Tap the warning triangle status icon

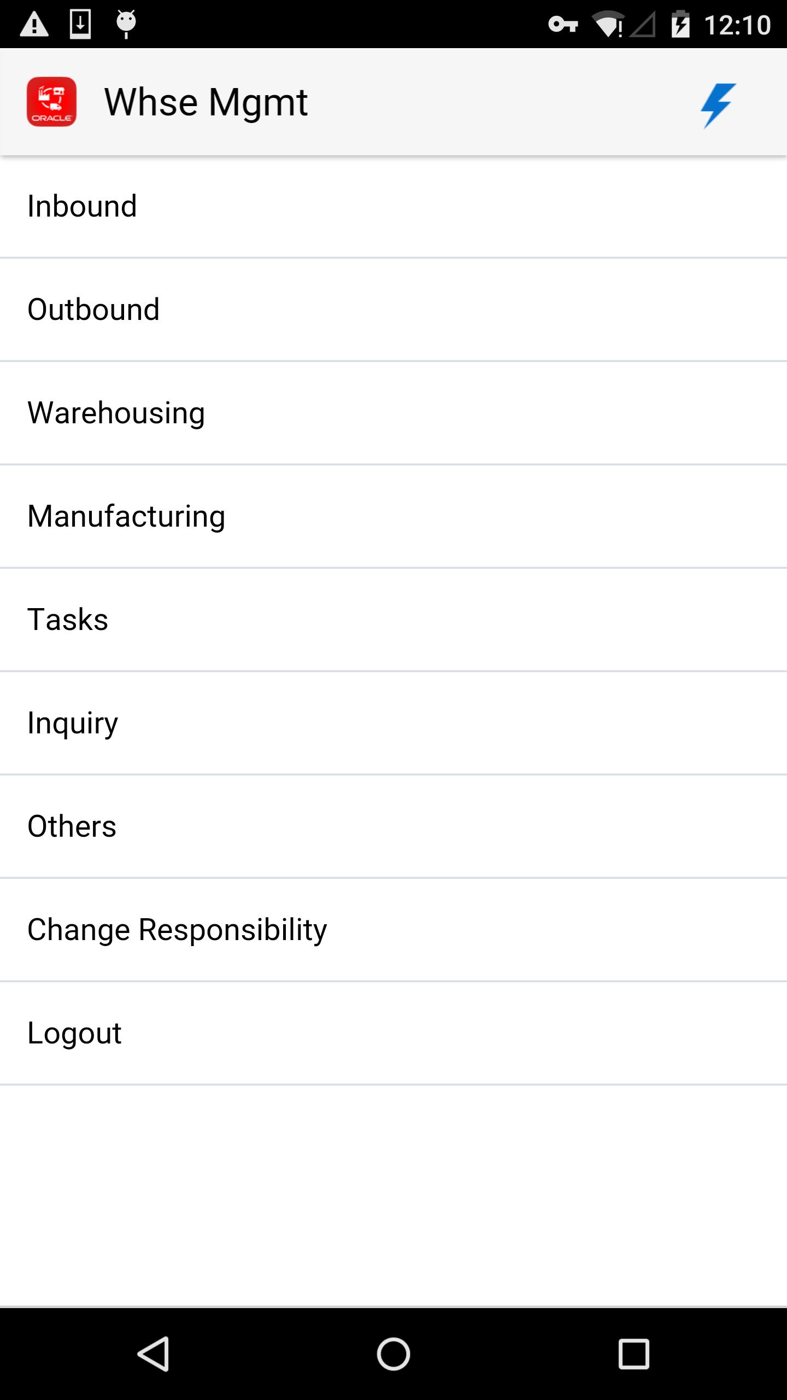[34, 25]
